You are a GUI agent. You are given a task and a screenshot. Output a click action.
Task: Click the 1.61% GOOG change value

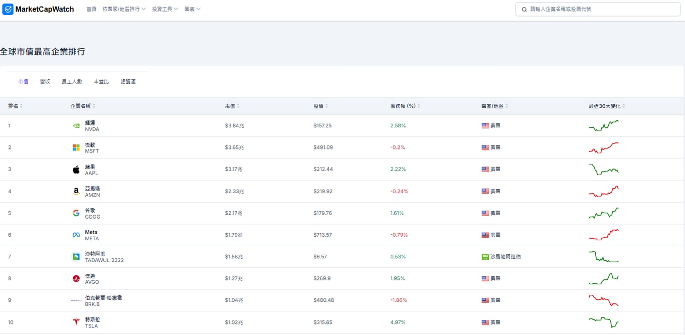pos(397,213)
